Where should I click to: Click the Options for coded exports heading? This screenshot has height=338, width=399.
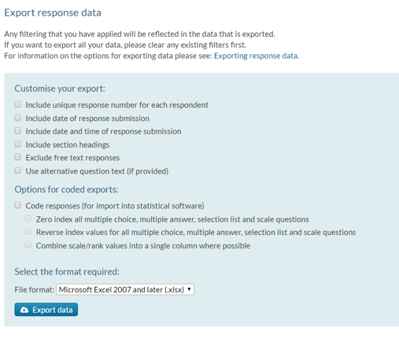(66, 189)
